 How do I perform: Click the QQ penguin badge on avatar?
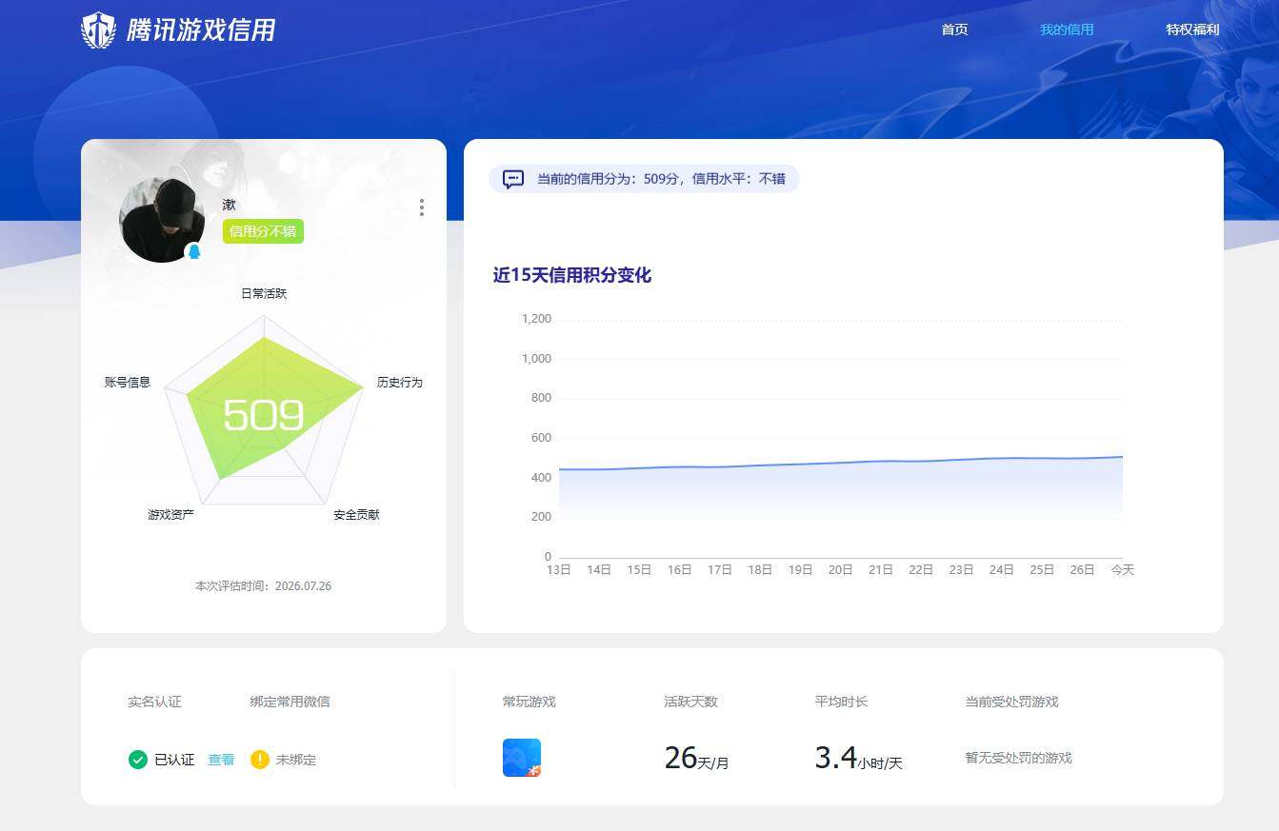pyautogui.click(x=194, y=252)
